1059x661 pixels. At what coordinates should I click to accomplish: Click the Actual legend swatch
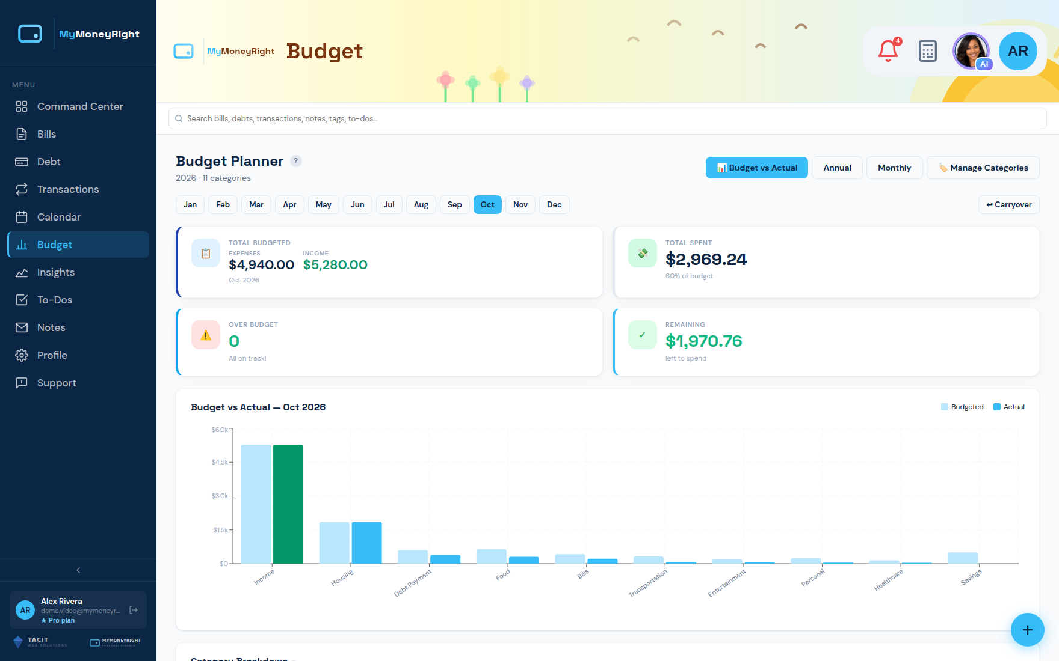[x=997, y=407]
